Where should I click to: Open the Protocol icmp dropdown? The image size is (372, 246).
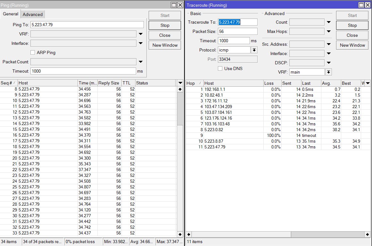tap(254, 50)
